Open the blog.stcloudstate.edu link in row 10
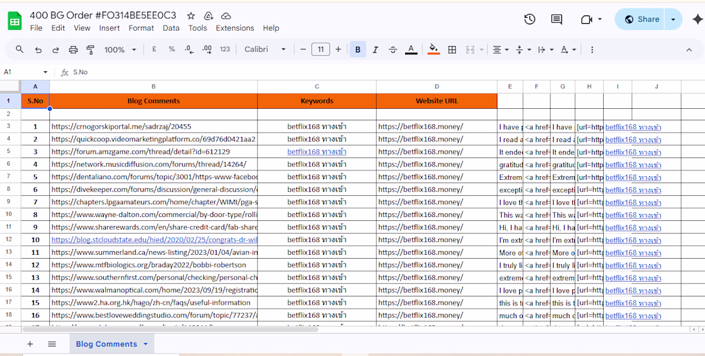The height and width of the screenshot is (356, 705). [154, 239]
